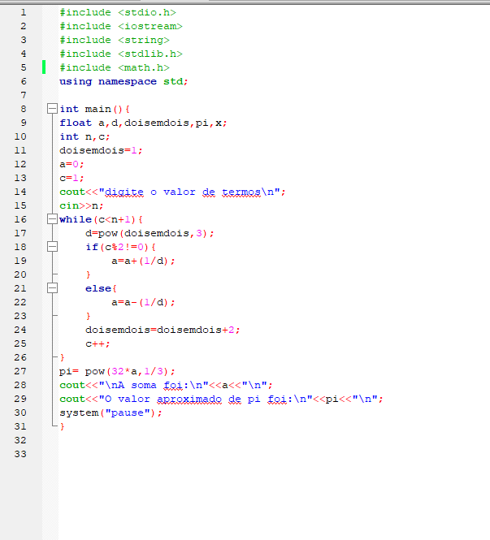Click on 'doisemdois=1;' statement
The image size is (490, 540).
[x=101, y=150]
